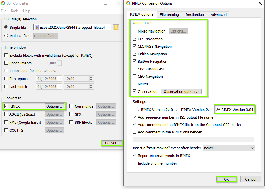Click the Mixed Navigation Options button
The image size is (265, 189).
click(178, 31)
